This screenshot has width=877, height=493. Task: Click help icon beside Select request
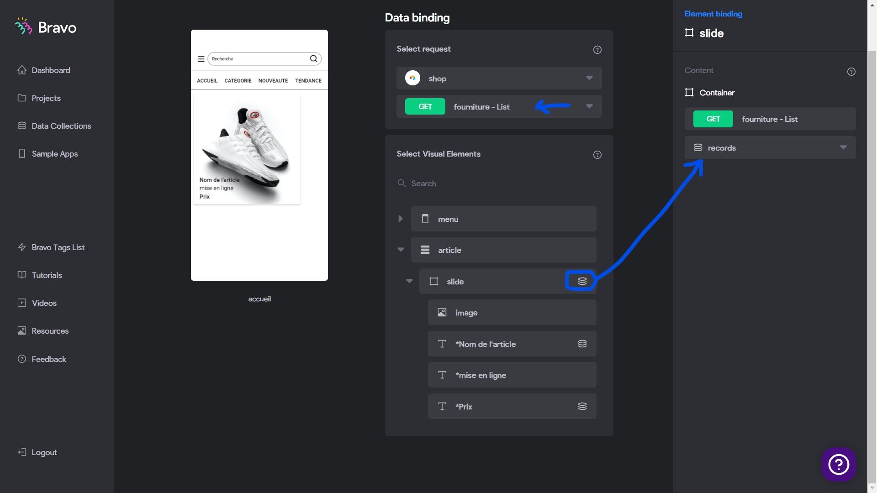(597, 50)
